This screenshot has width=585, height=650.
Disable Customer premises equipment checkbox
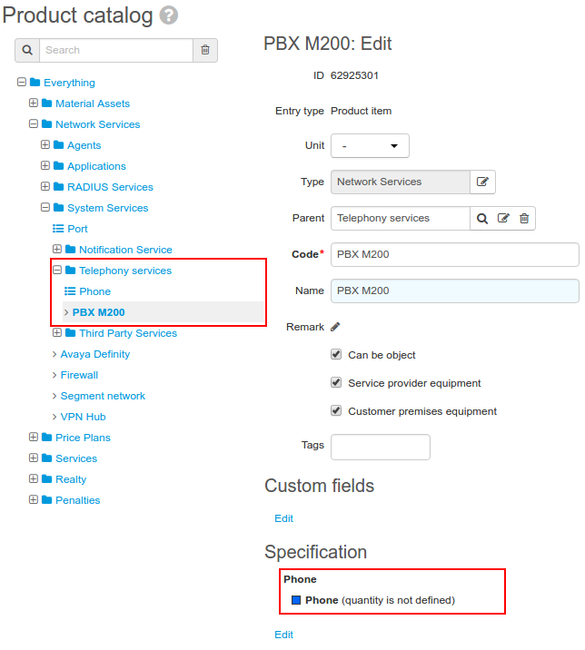[x=336, y=410]
